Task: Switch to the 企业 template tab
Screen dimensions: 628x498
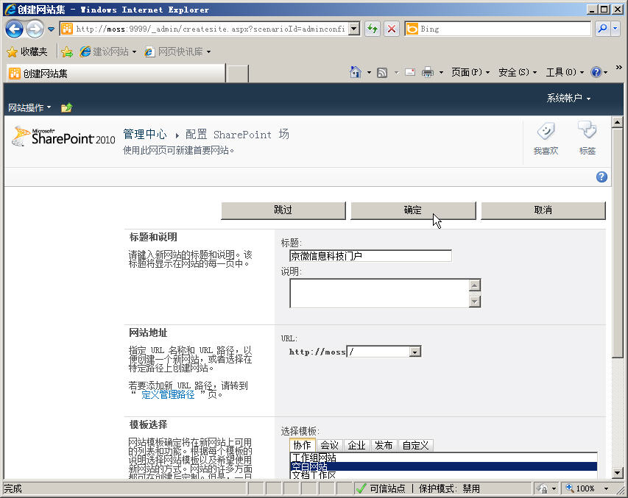Action: (356, 445)
